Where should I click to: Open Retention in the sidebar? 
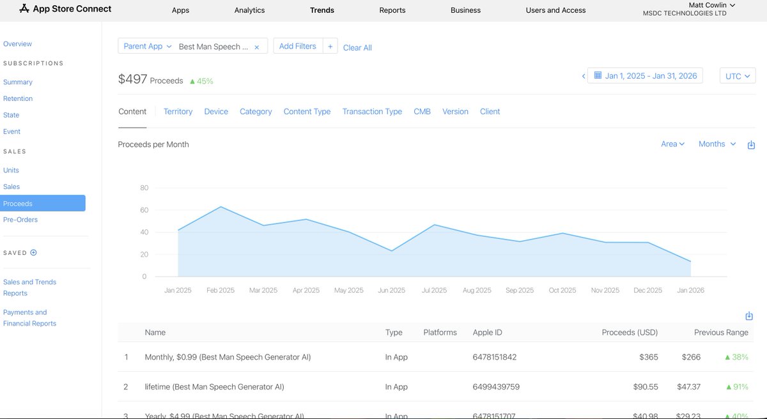[18, 98]
